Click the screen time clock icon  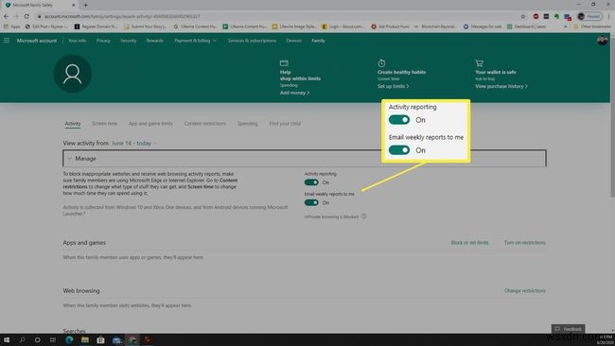point(381,63)
